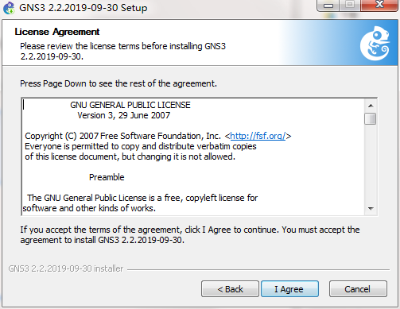The height and width of the screenshot is (309, 400).
Task: Click the Preamble heading in license text
Action: (x=107, y=177)
